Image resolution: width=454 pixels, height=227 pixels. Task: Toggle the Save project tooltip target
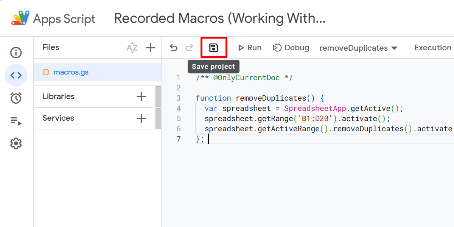pyautogui.click(x=214, y=47)
